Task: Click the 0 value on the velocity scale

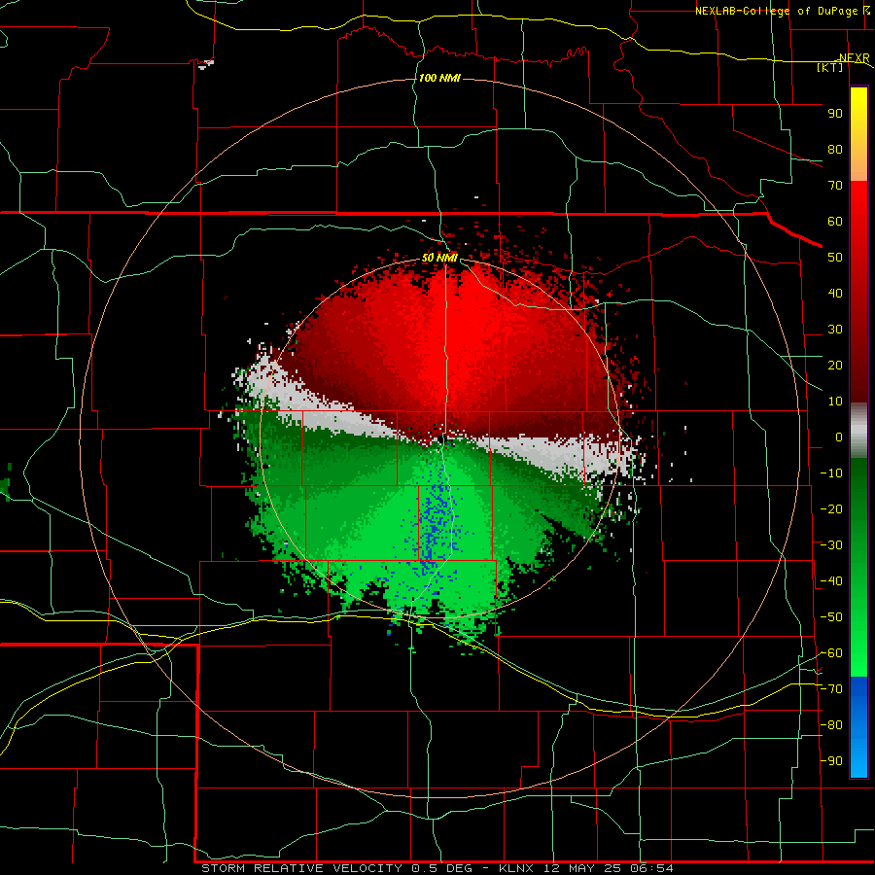Action: (x=839, y=437)
